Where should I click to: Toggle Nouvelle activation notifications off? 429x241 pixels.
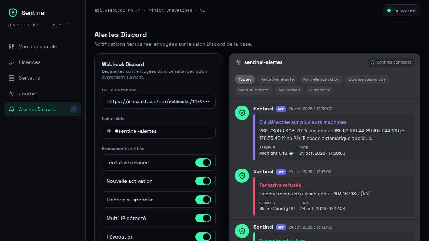click(x=203, y=181)
